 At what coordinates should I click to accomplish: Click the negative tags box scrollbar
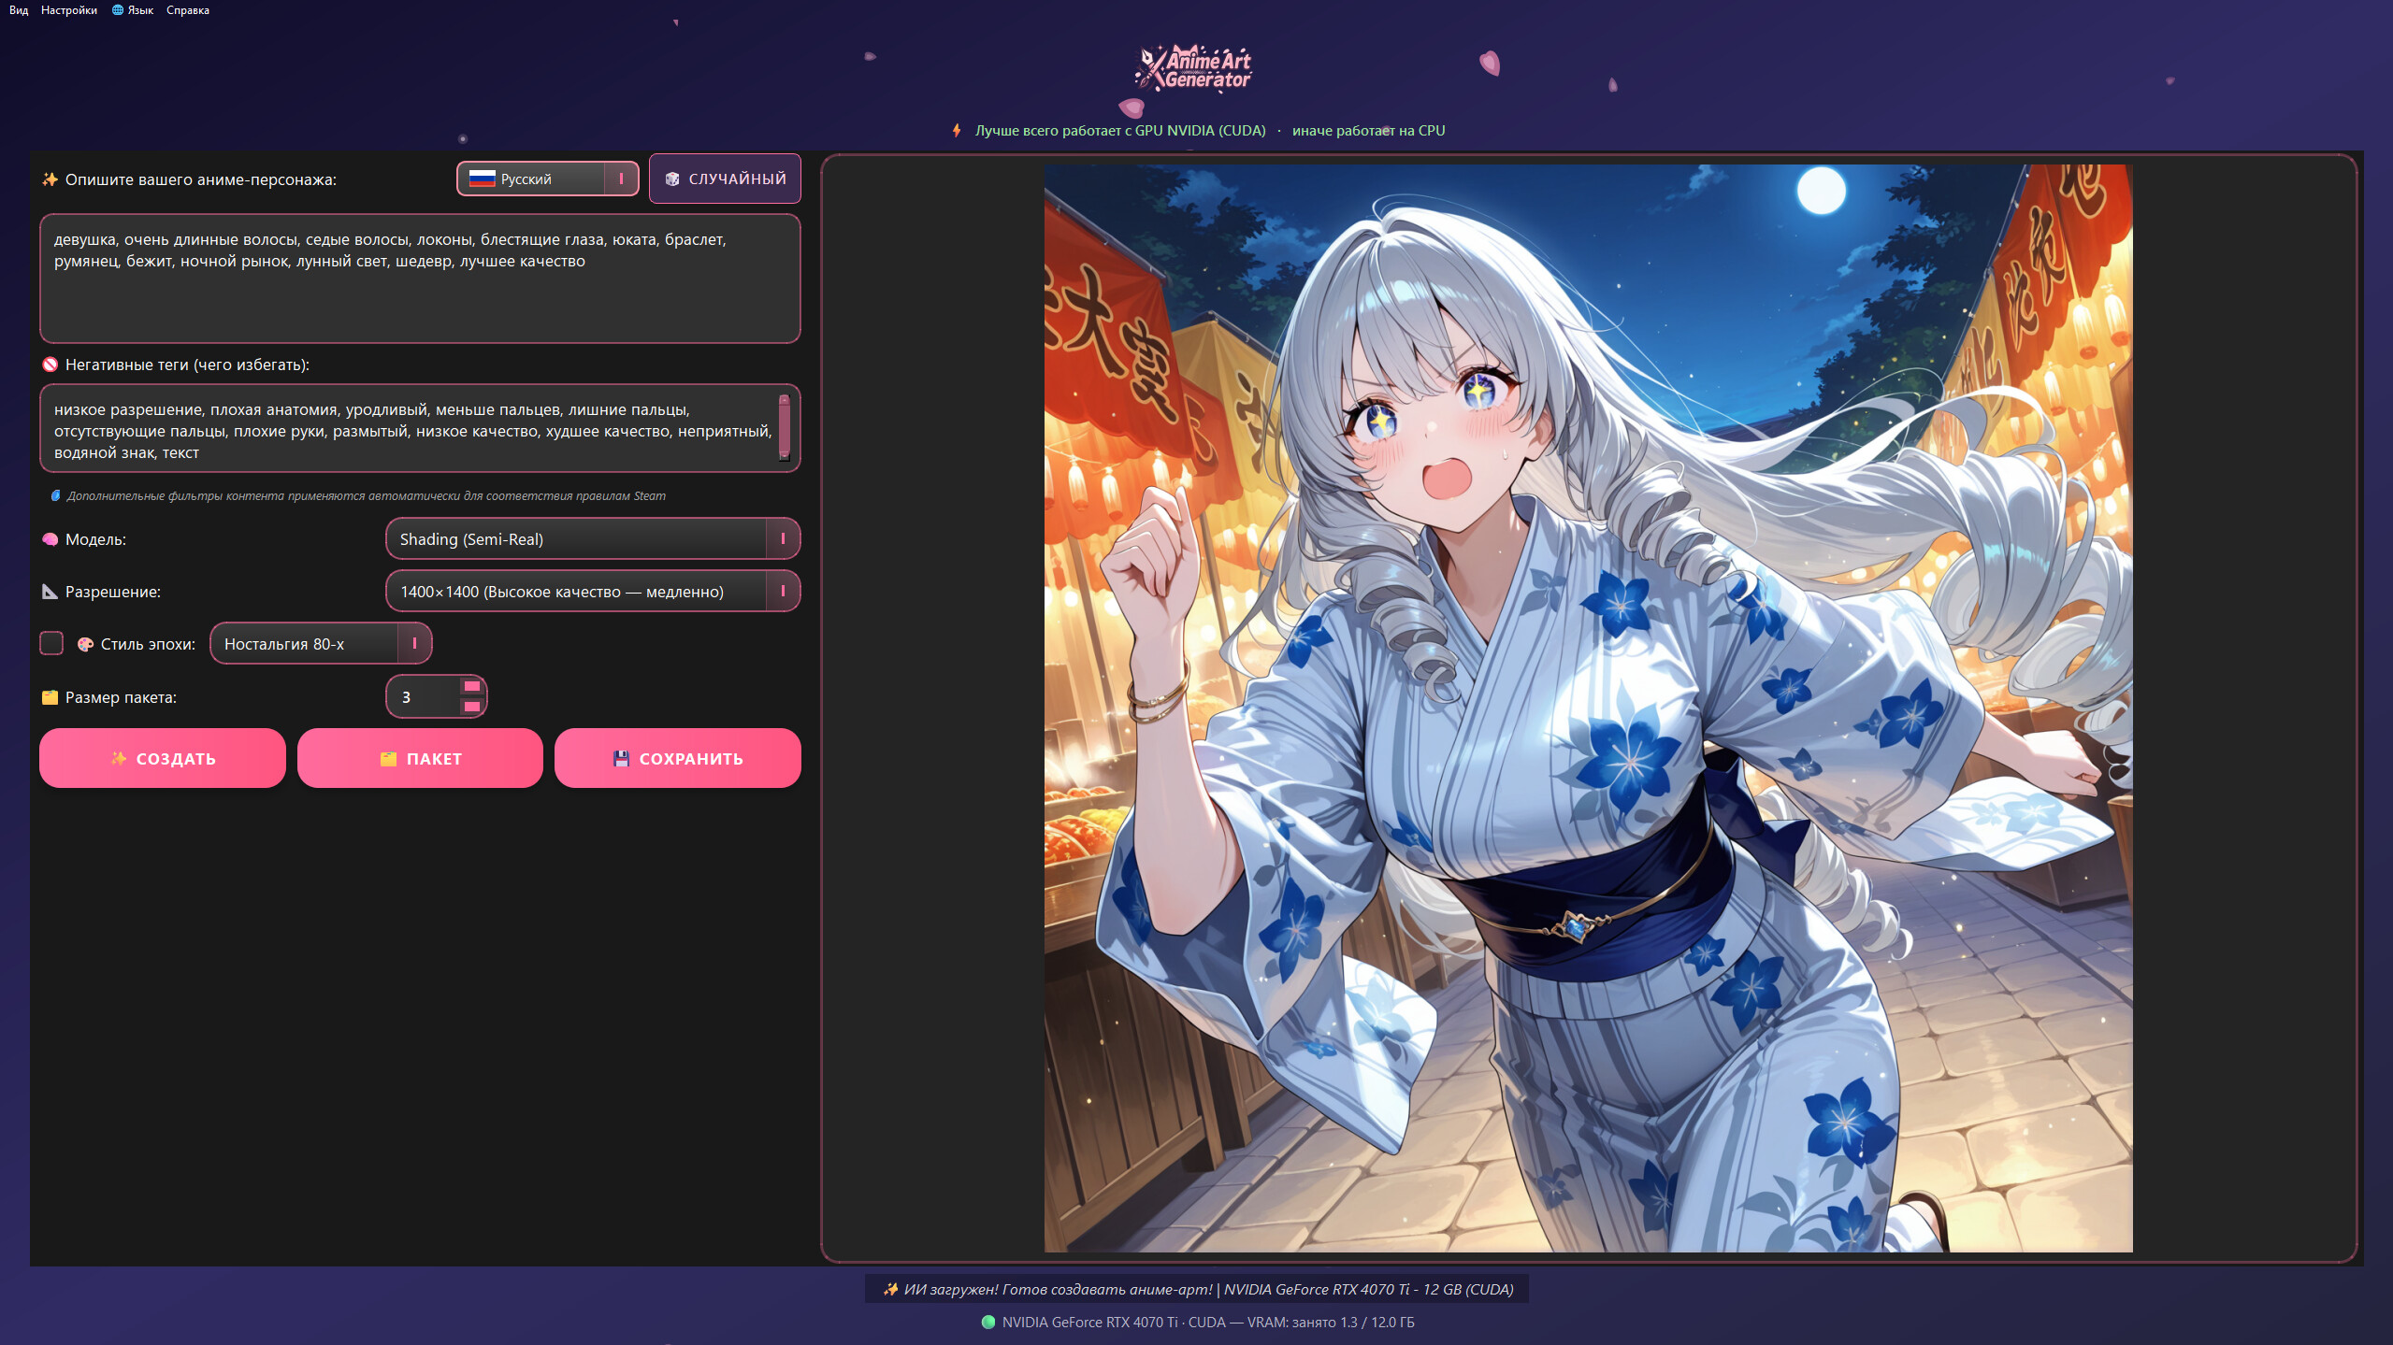[784, 428]
